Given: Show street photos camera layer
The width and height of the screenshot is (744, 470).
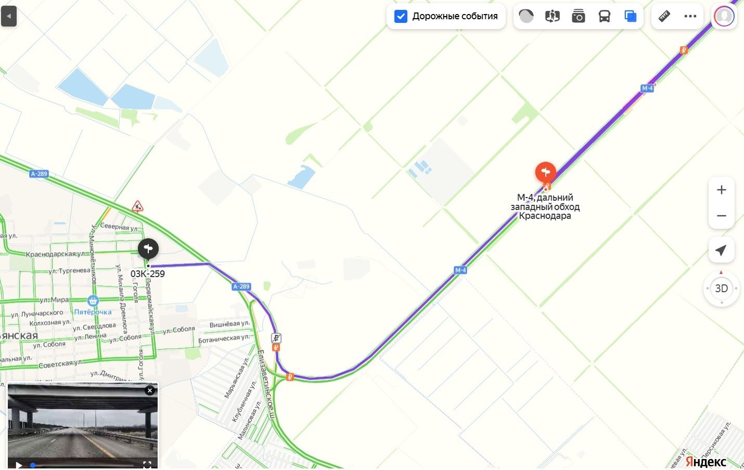Looking at the screenshot, I should coord(578,16).
